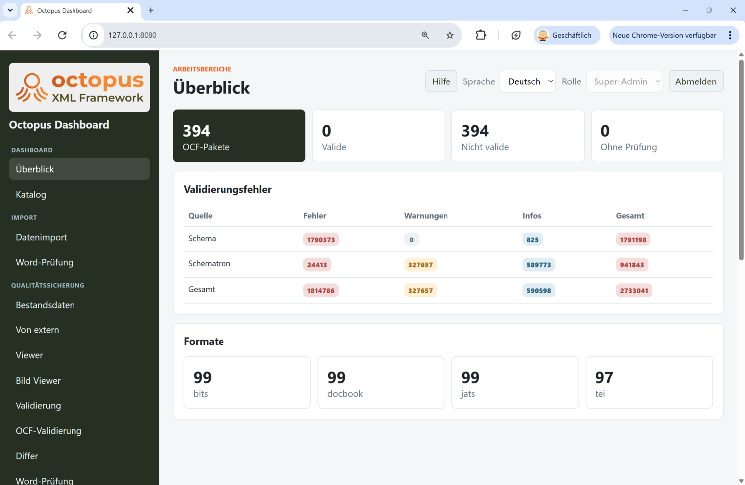Click the 0 Ohne Prüfung card
The width and height of the screenshot is (745, 485).
[657, 136]
